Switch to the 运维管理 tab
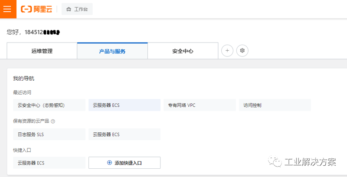This screenshot has height=177, width=347. point(42,51)
